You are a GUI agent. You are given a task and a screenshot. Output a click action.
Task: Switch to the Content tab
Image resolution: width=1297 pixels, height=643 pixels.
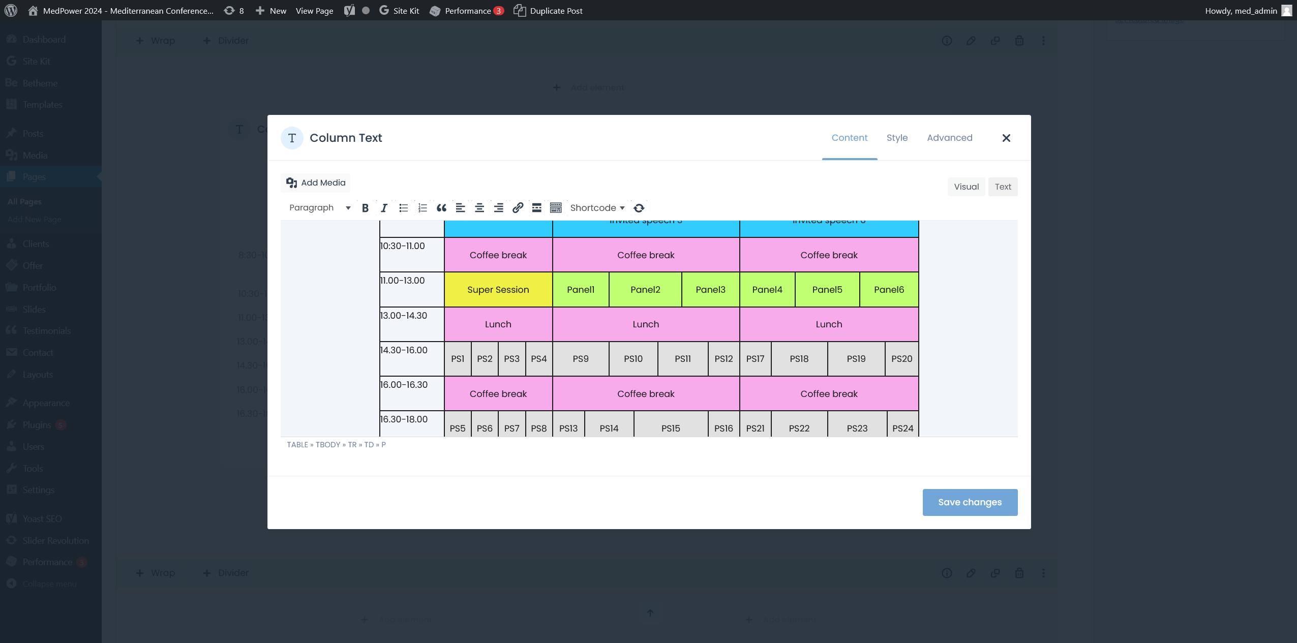pos(850,138)
